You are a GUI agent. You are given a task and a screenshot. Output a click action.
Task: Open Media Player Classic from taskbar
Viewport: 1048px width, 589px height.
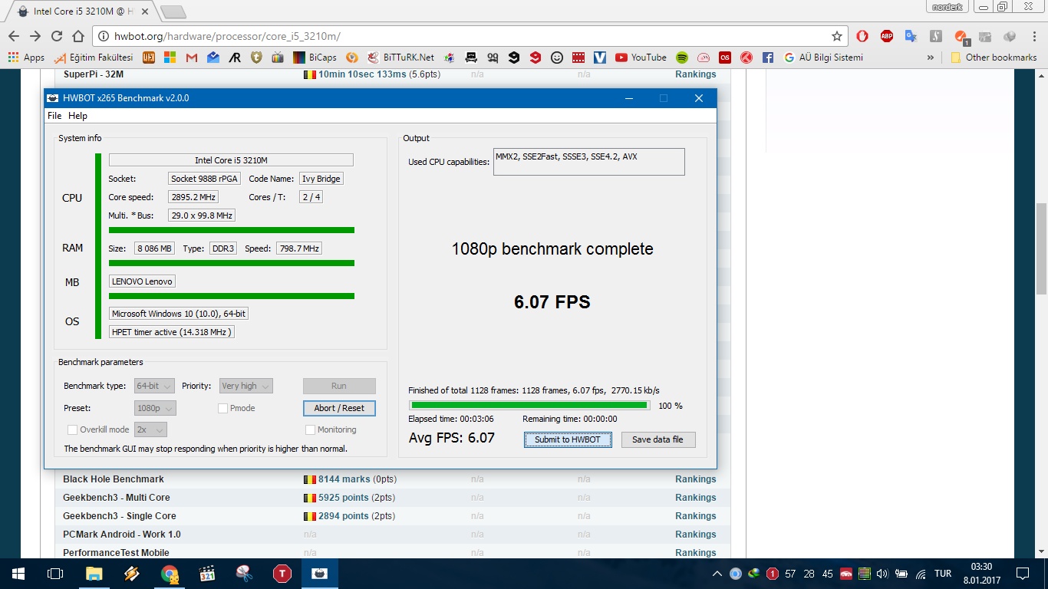pyautogui.click(x=207, y=574)
